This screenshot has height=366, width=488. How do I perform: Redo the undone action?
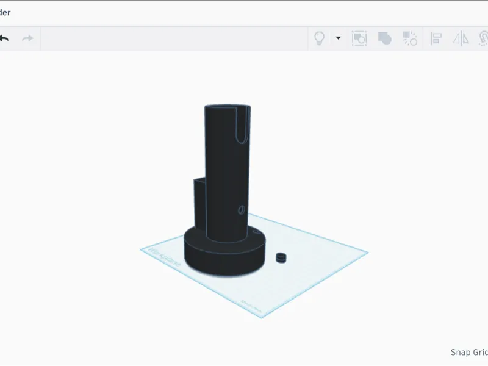point(27,38)
